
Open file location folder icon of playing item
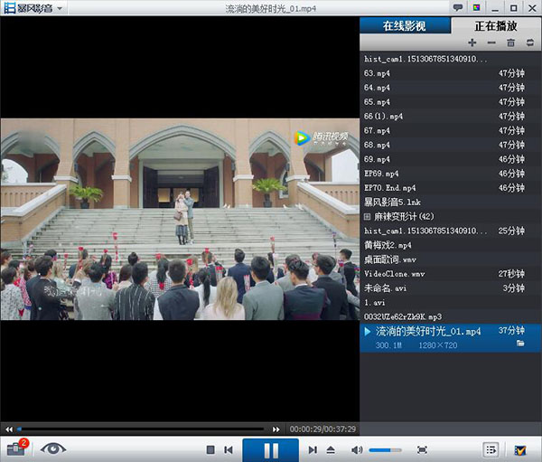[520, 344]
